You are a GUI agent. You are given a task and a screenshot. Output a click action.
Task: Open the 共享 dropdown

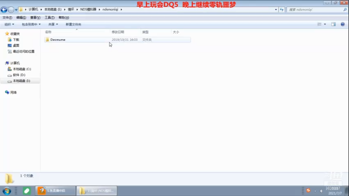pos(53,24)
